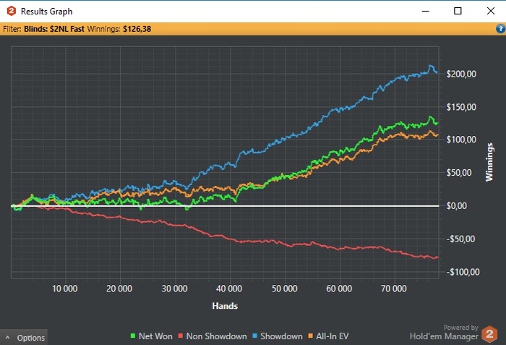Click the 50 000 hands axis label
This screenshot has height=345, width=506.
tap(285, 289)
